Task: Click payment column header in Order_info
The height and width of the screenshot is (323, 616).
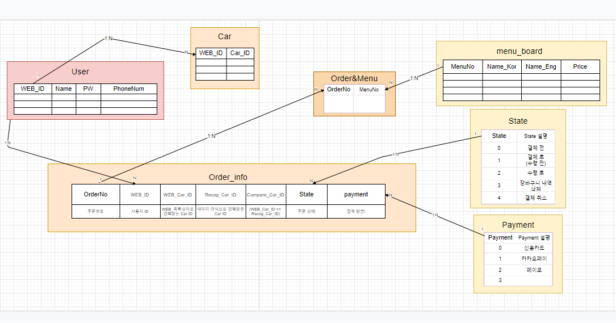Action: point(356,195)
